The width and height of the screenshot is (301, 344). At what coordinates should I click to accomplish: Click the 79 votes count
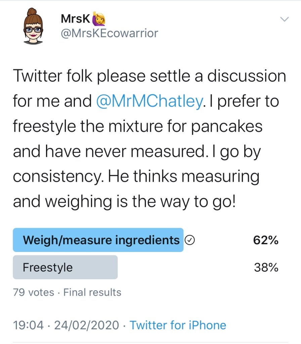click(x=33, y=292)
